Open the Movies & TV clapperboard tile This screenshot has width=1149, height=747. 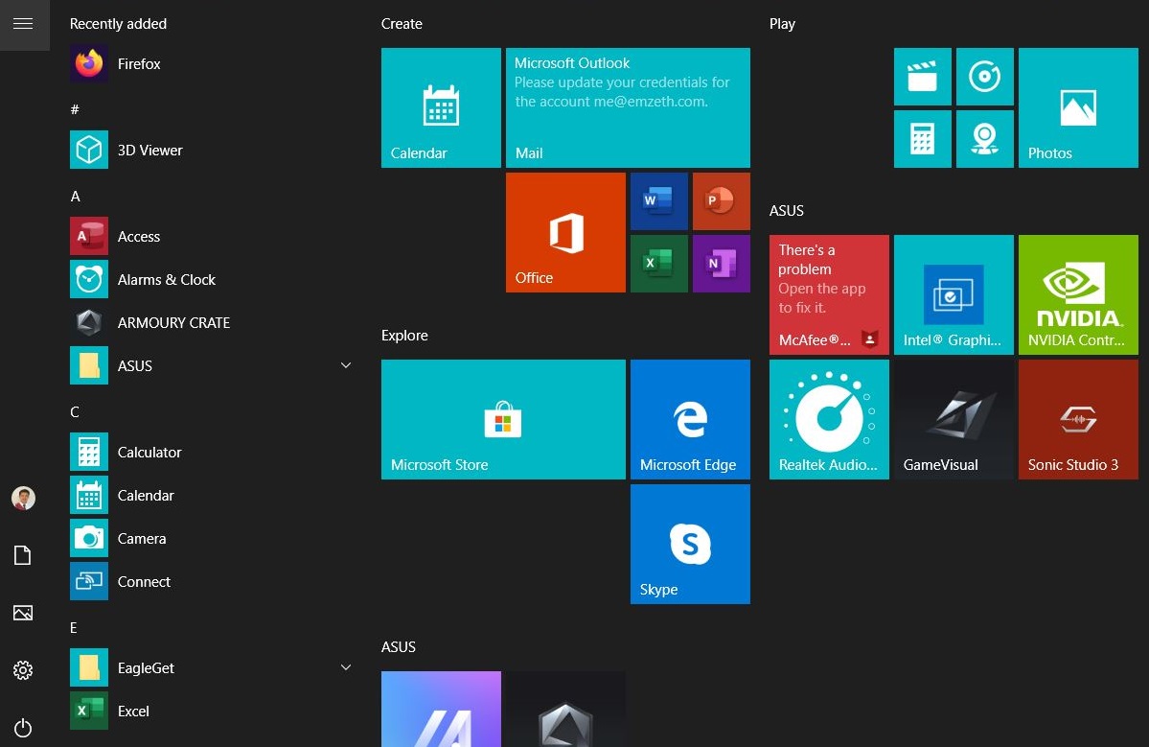tap(922, 77)
